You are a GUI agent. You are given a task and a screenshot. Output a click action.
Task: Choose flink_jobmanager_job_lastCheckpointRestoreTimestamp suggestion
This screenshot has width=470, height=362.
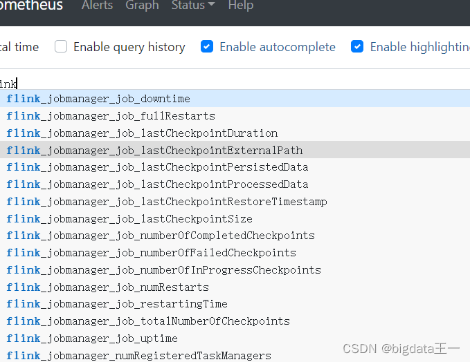(235, 201)
